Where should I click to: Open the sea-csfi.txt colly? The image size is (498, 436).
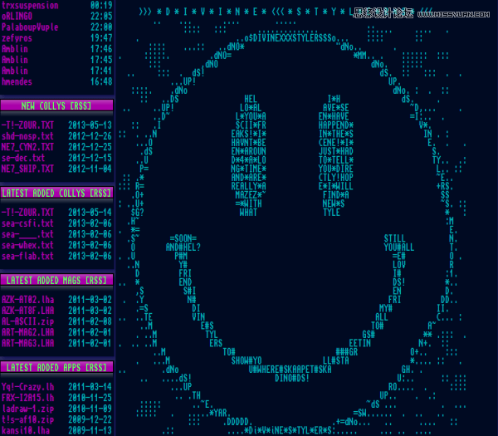(x=27, y=223)
